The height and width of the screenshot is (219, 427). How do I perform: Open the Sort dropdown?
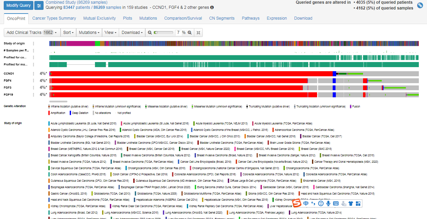pyautogui.click(x=68, y=33)
